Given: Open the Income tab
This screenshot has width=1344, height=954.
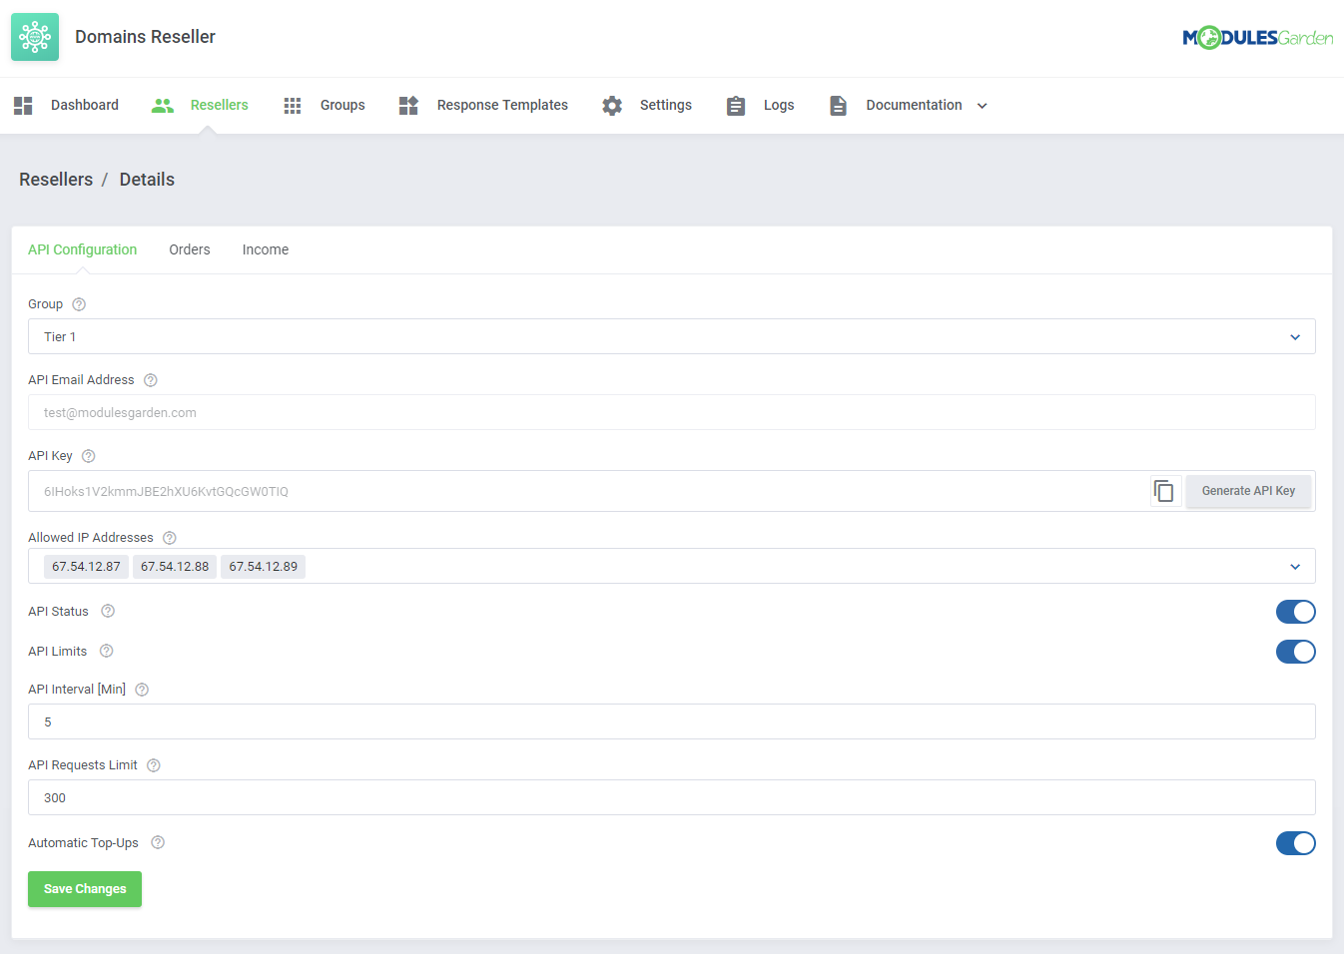Looking at the screenshot, I should [x=265, y=249].
